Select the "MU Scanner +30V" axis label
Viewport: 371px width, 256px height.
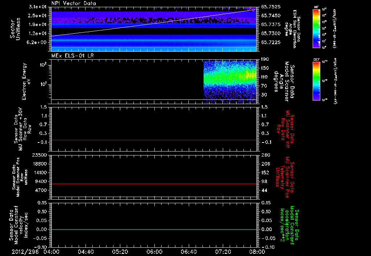point(21,129)
